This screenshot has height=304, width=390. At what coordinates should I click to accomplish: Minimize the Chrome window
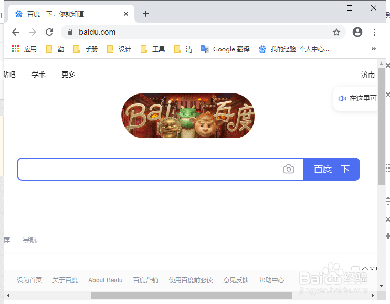[325, 8]
